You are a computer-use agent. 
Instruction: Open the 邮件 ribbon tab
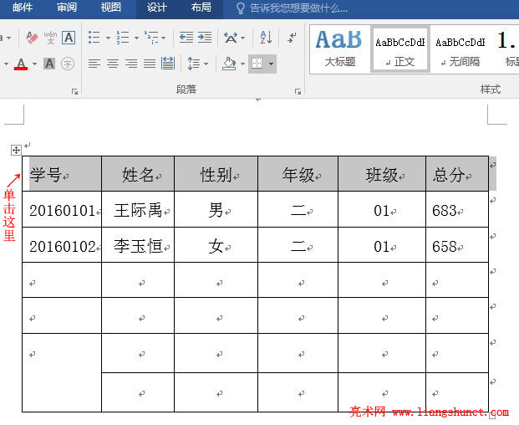click(23, 8)
